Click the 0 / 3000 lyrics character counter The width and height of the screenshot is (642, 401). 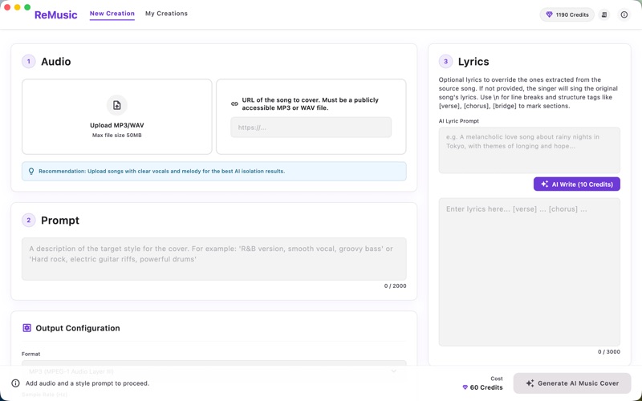point(609,352)
